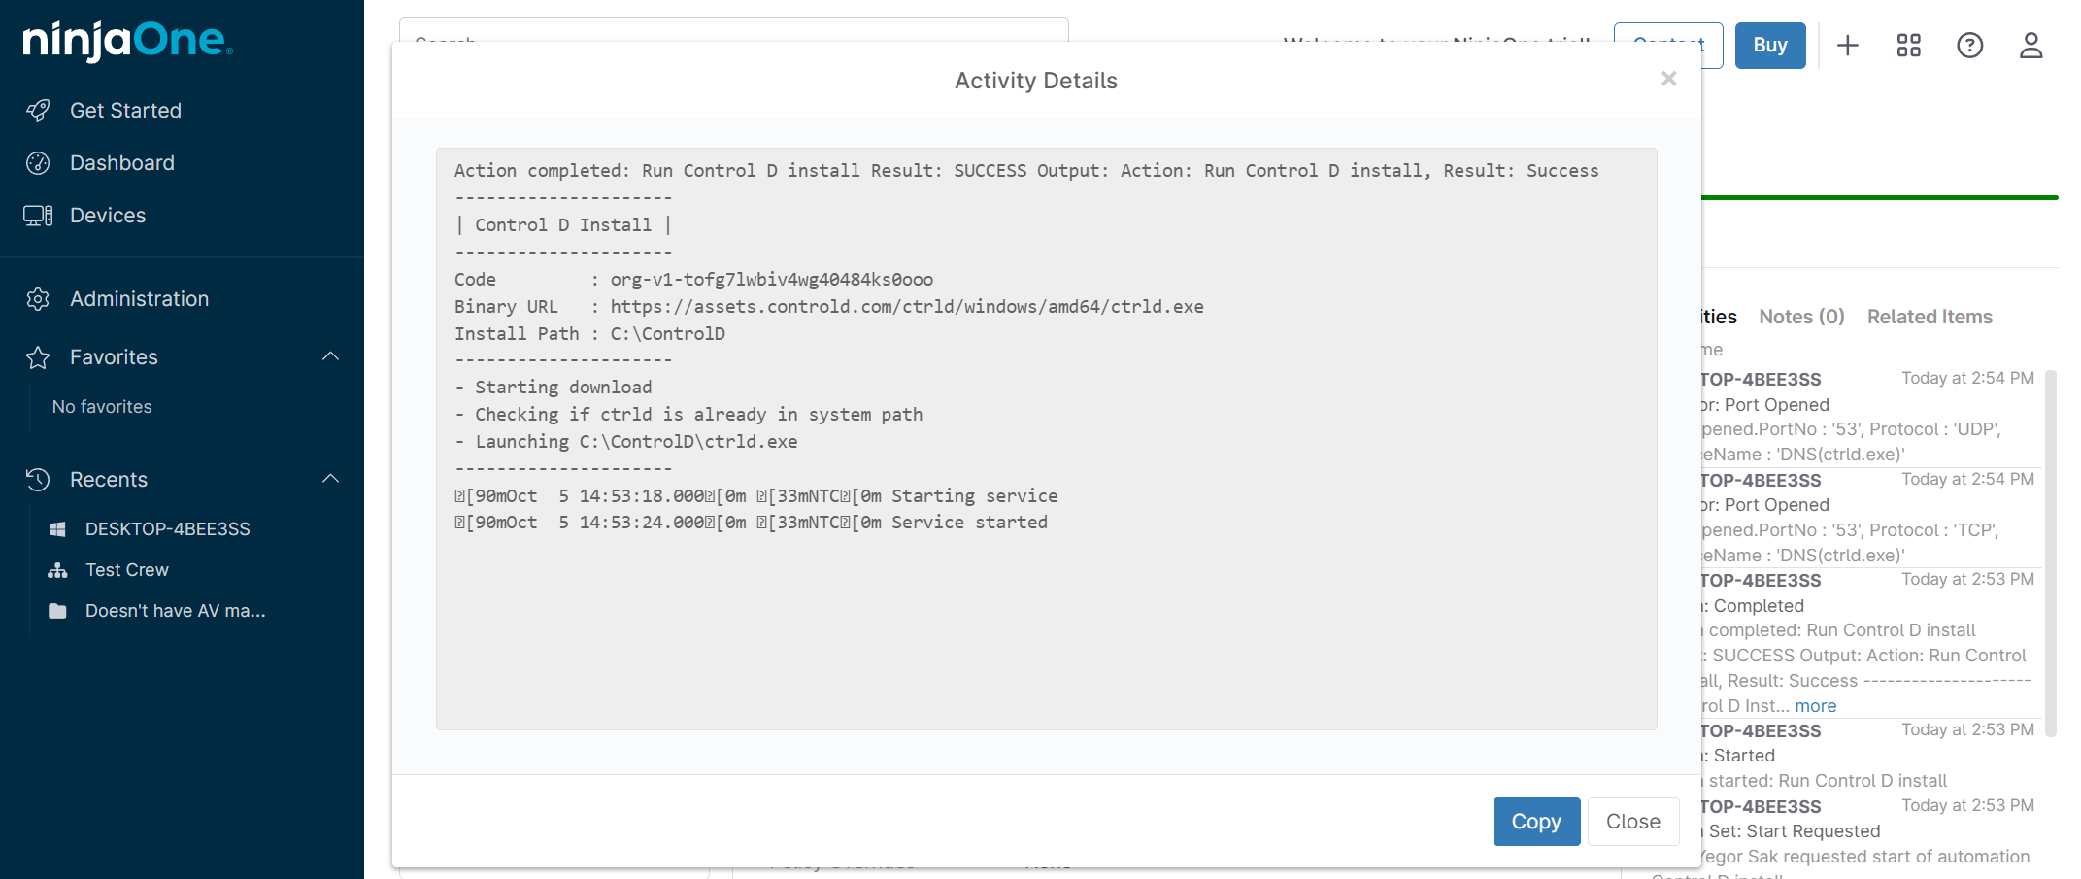Image resolution: width=2081 pixels, height=879 pixels.
Task: Click the Buy button
Action: [1770, 46]
